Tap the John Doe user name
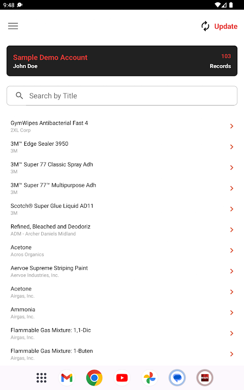This screenshot has height=390, width=244. 25,66
